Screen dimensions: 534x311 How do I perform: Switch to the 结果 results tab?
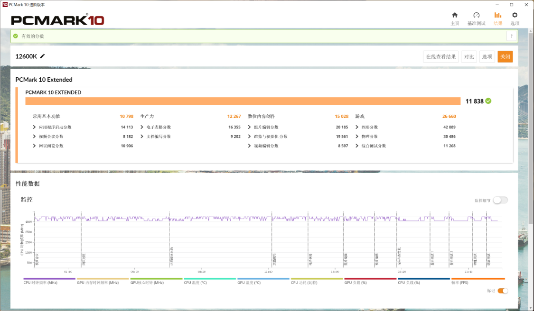pyautogui.click(x=497, y=18)
